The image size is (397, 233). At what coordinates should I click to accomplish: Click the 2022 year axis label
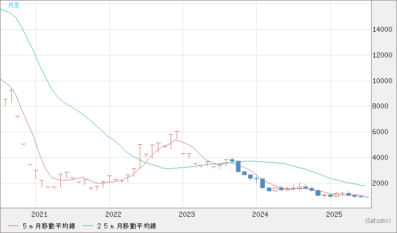(113, 215)
